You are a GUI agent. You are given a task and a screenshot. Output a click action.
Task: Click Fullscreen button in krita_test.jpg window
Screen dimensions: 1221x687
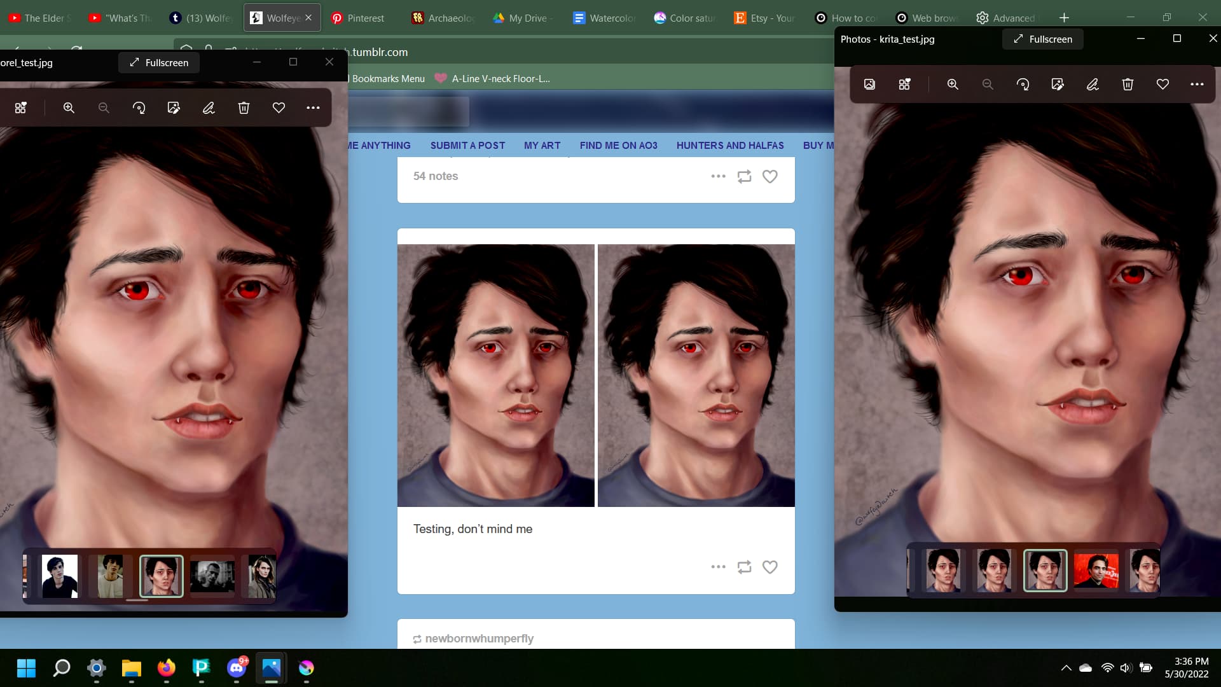[x=1043, y=39]
